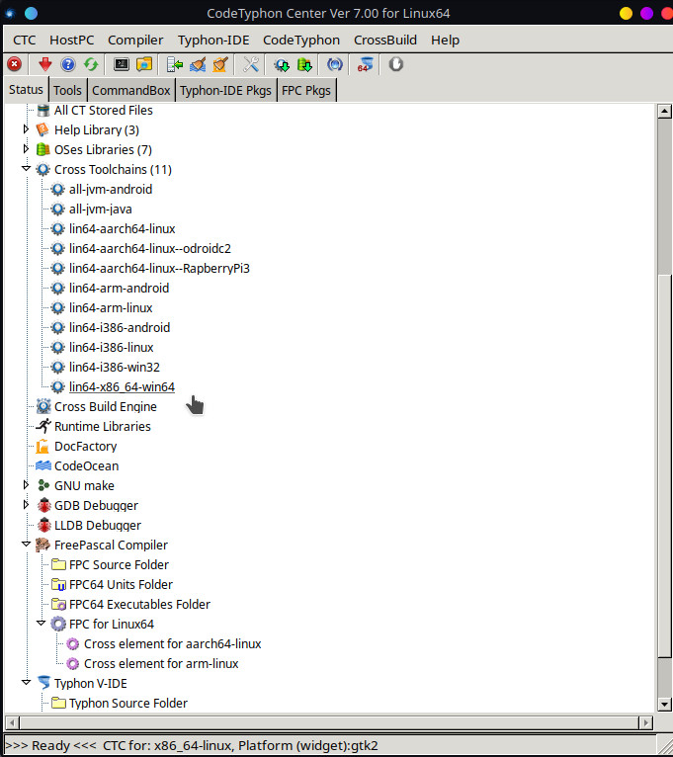Image resolution: width=673 pixels, height=757 pixels.
Task: Select lin64-i386-win32 toolchain
Action: coord(115,367)
